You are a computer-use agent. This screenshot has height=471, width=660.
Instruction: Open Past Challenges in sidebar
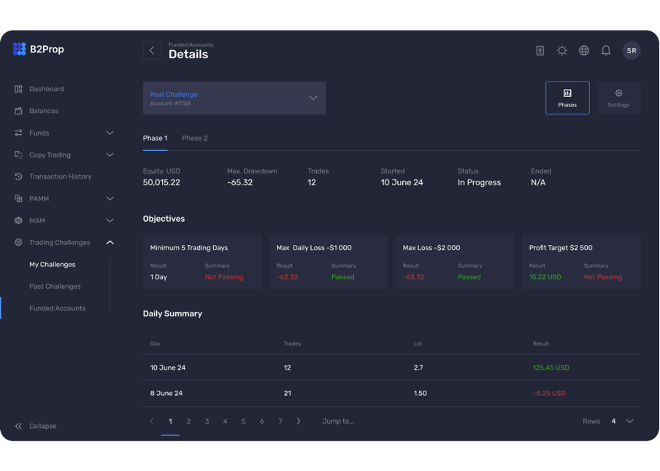[x=55, y=287]
